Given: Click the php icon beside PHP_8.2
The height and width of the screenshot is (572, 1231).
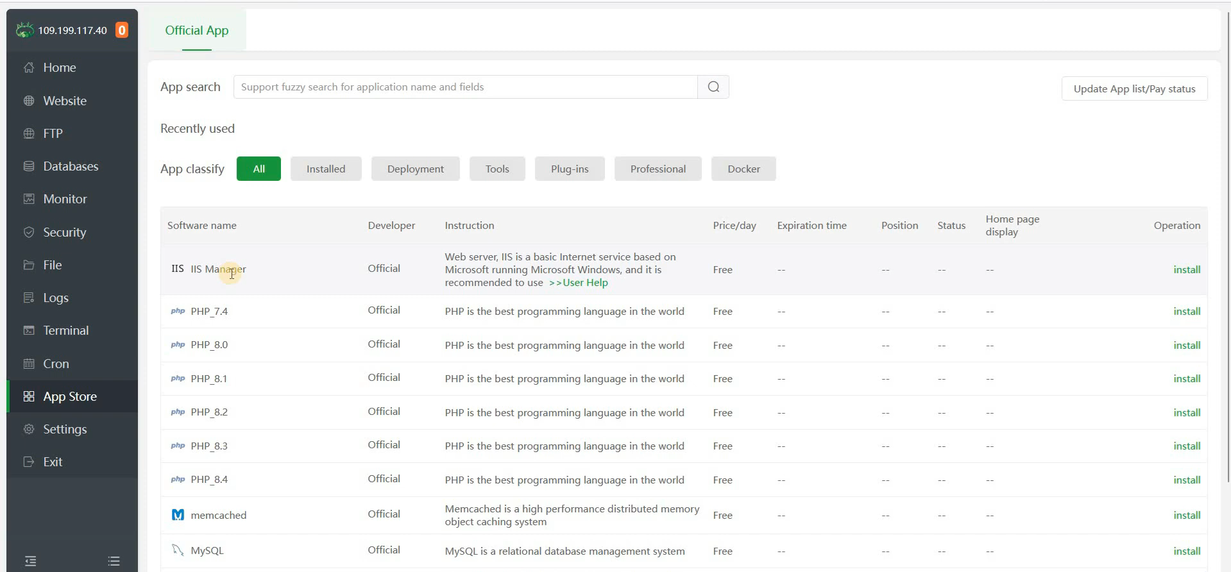Looking at the screenshot, I should coord(178,412).
